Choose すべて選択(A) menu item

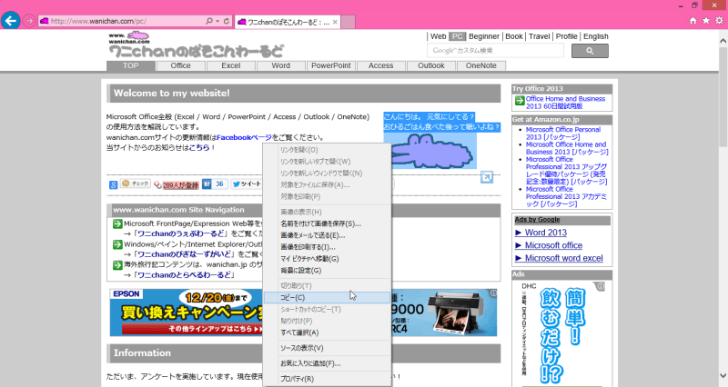pyautogui.click(x=327, y=332)
